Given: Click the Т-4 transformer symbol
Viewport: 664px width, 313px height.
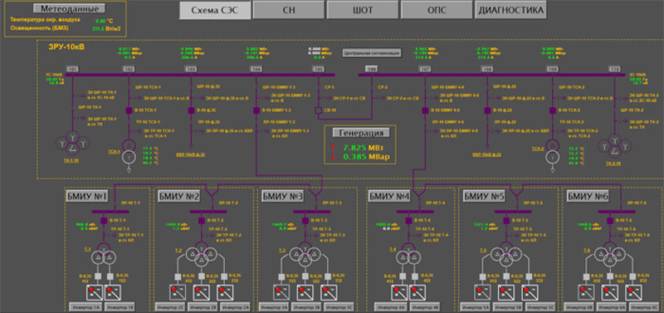Looking at the screenshot, I should point(408,253).
